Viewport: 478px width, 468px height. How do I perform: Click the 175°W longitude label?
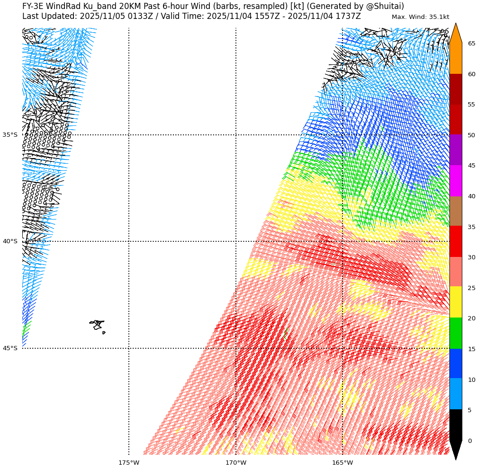pos(129,462)
